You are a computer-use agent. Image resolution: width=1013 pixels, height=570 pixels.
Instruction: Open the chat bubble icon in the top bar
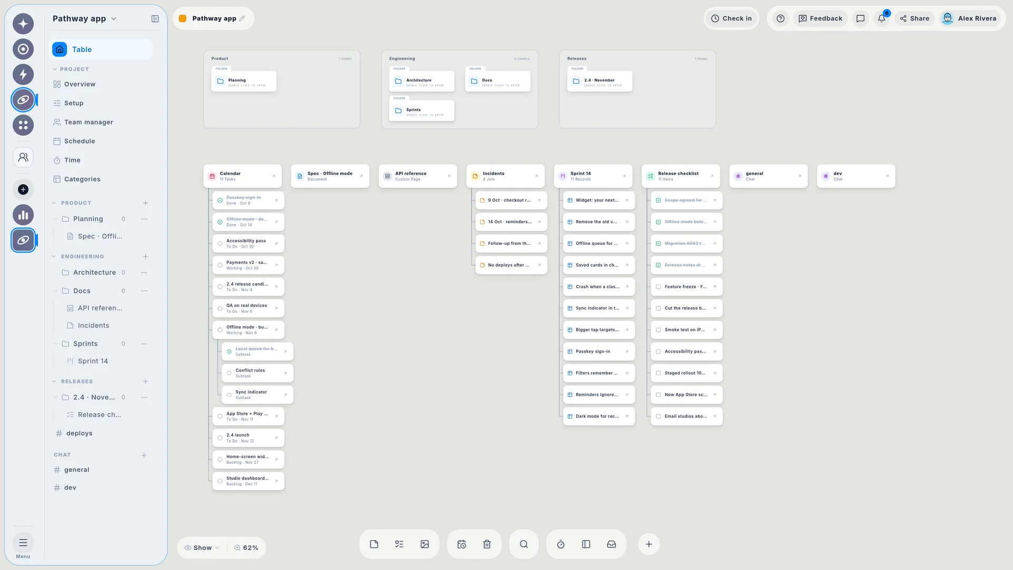[861, 18]
